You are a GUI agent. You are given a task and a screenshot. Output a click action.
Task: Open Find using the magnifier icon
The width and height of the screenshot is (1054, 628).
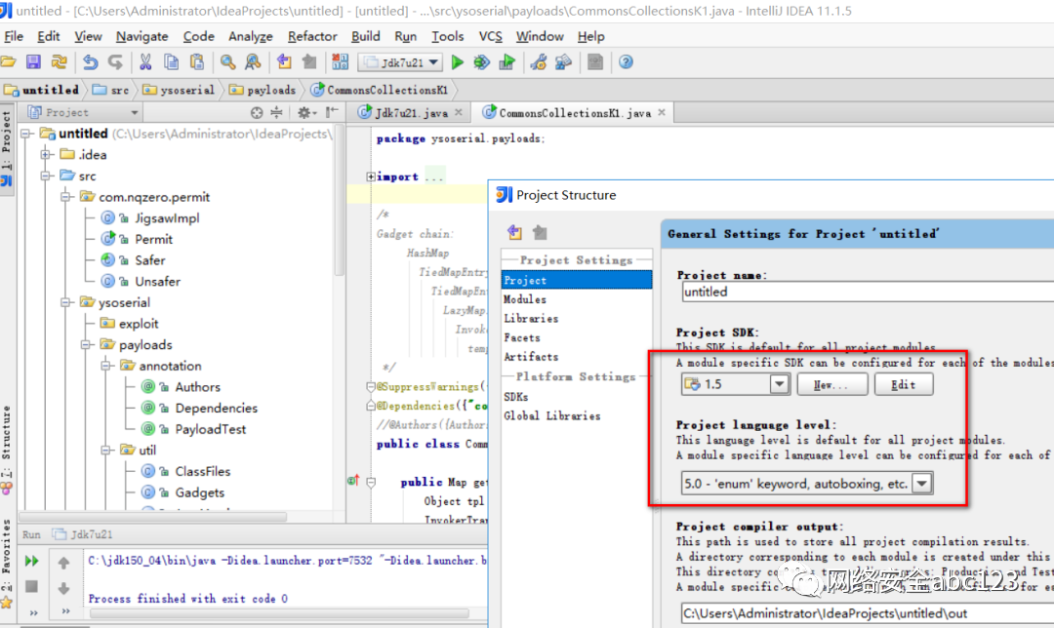(227, 62)
